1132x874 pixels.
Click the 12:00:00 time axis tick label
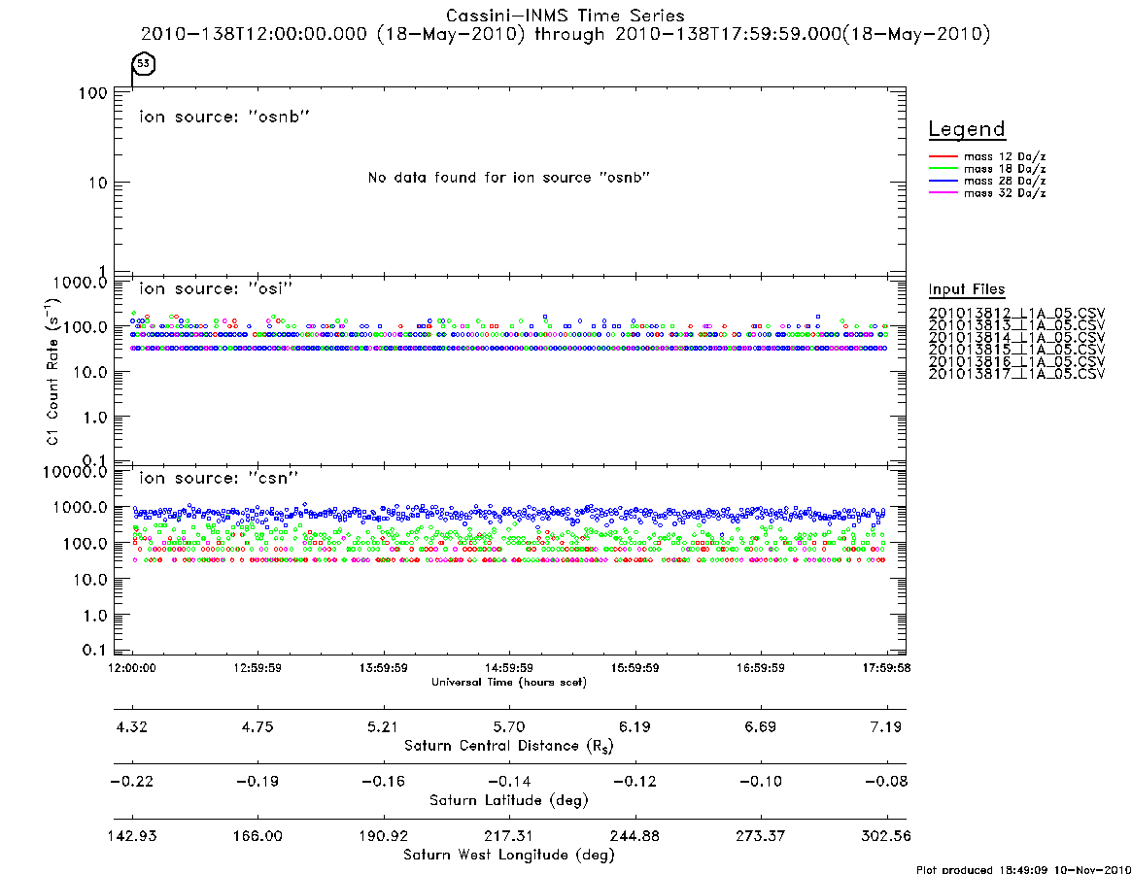pyautogui.click(x=132, y=668)
